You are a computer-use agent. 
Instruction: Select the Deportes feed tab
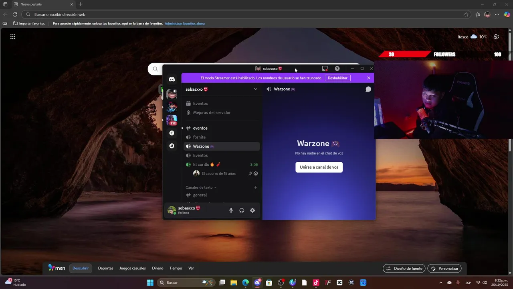pyautogui.click(x=106, y=268)
